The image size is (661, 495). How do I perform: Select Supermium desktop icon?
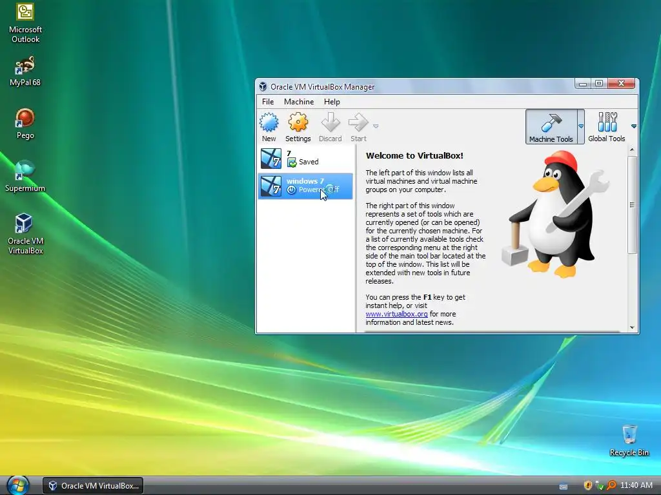pos(25,177)
